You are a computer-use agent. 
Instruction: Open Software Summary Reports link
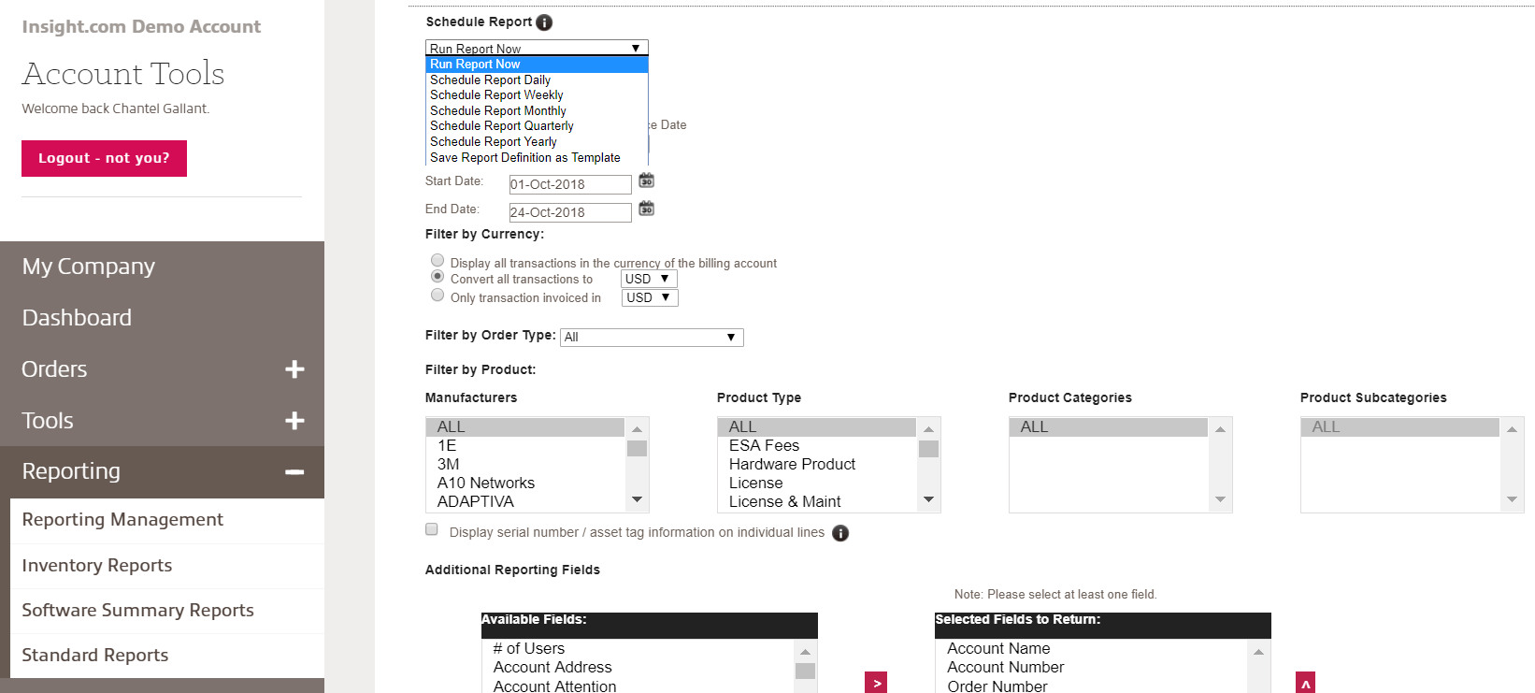137,611
